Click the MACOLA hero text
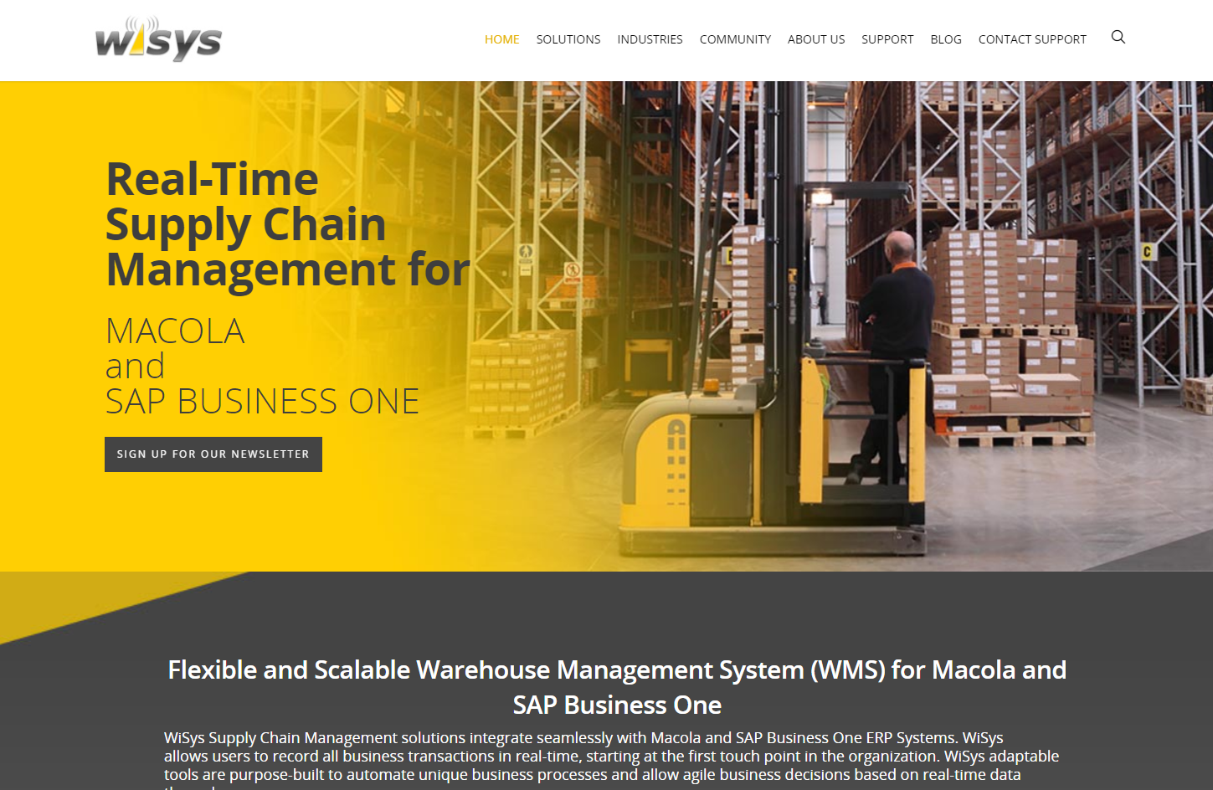1213x790 pixels. (x=175, y=331)
